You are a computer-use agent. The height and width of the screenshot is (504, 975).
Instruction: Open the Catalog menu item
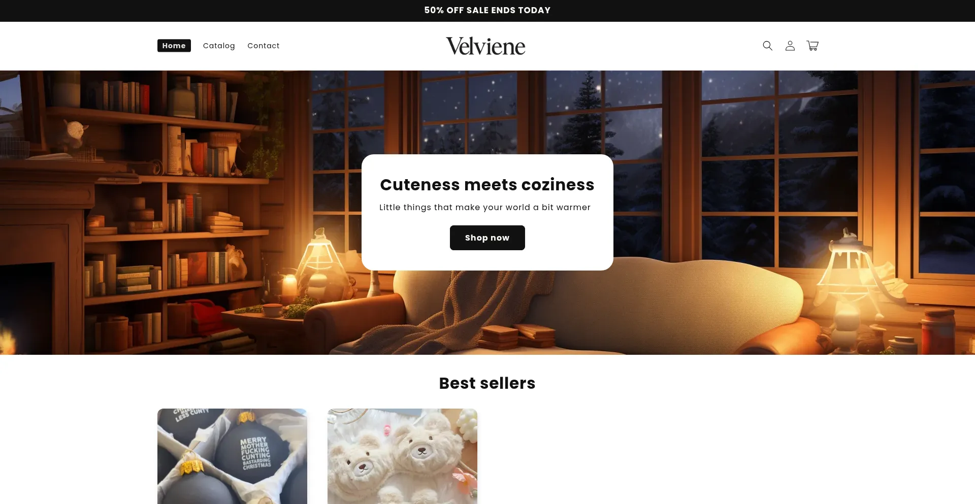click(x=219, y=46)
